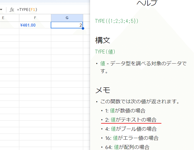This screenshot has width=194, height=150.
Task: Select cell containing ¥461.00
Action: [x=35, y=25]
